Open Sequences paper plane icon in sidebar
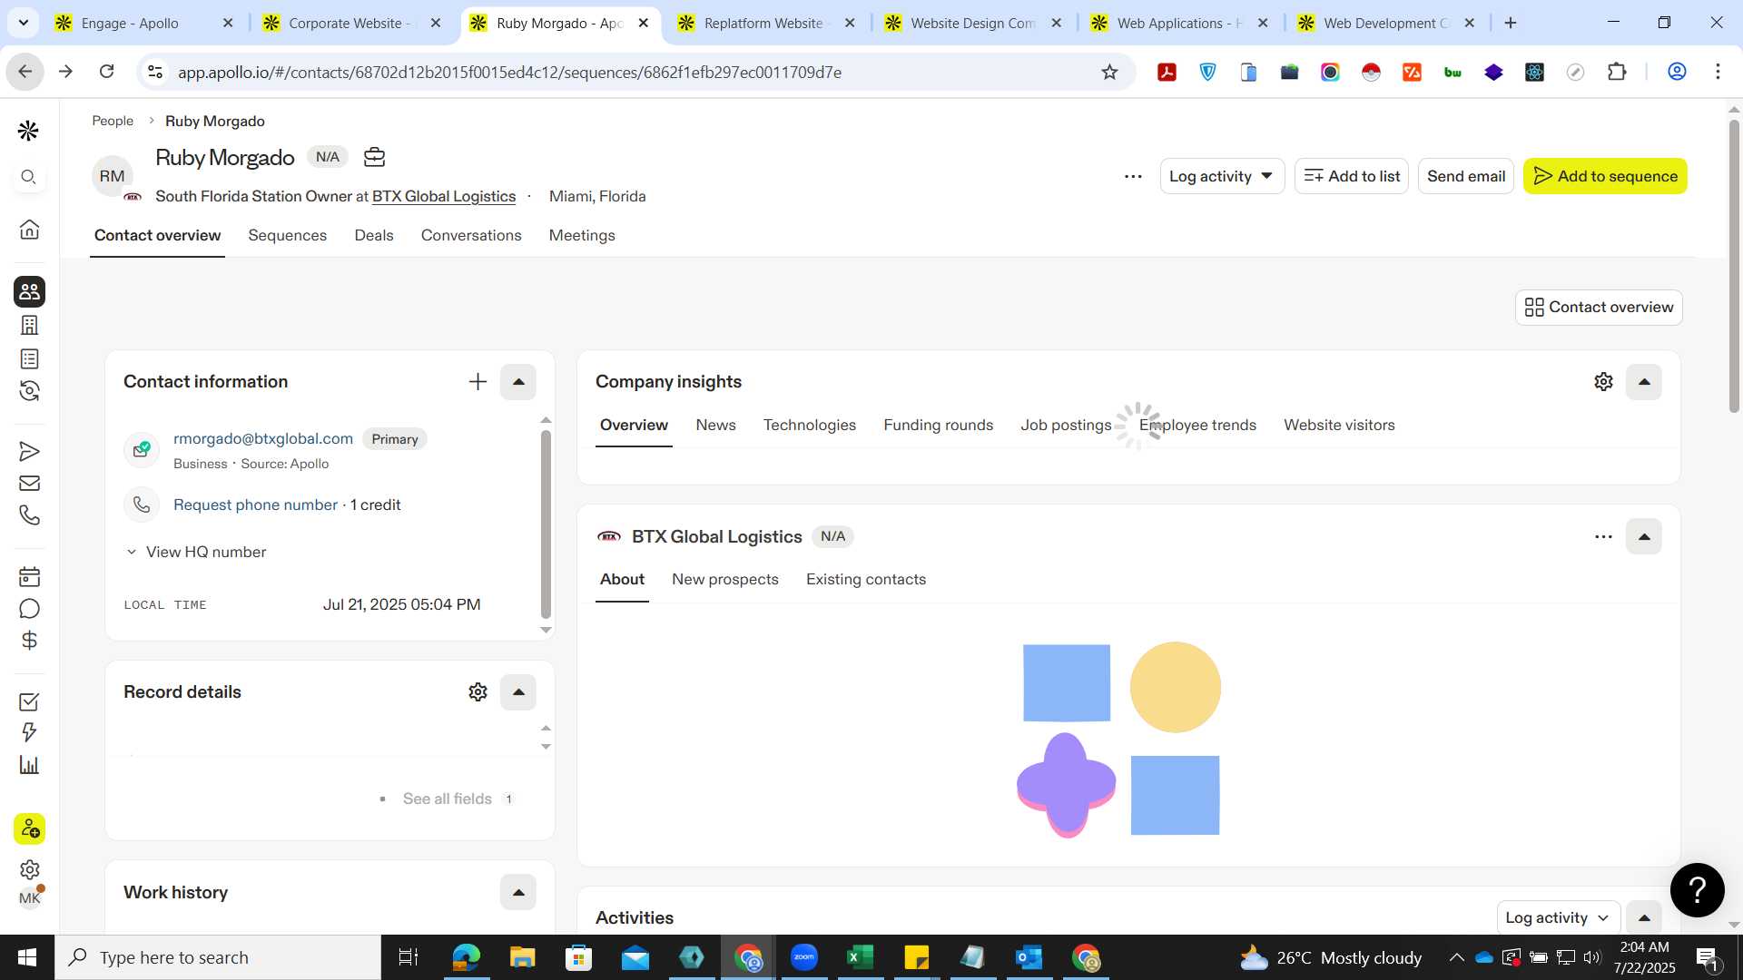Screen dimensions: 1743x980 (29, 451)
